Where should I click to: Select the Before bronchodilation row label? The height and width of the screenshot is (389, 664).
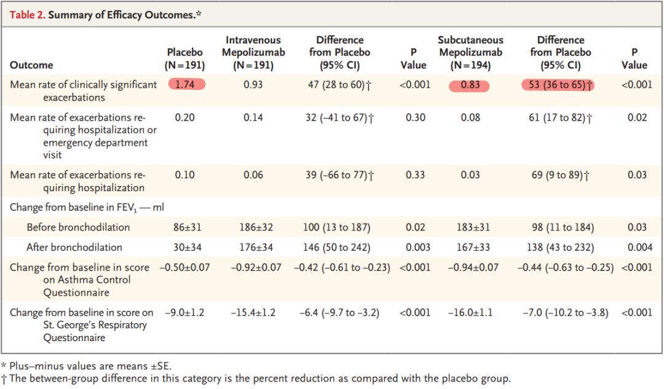click(78, 227)
